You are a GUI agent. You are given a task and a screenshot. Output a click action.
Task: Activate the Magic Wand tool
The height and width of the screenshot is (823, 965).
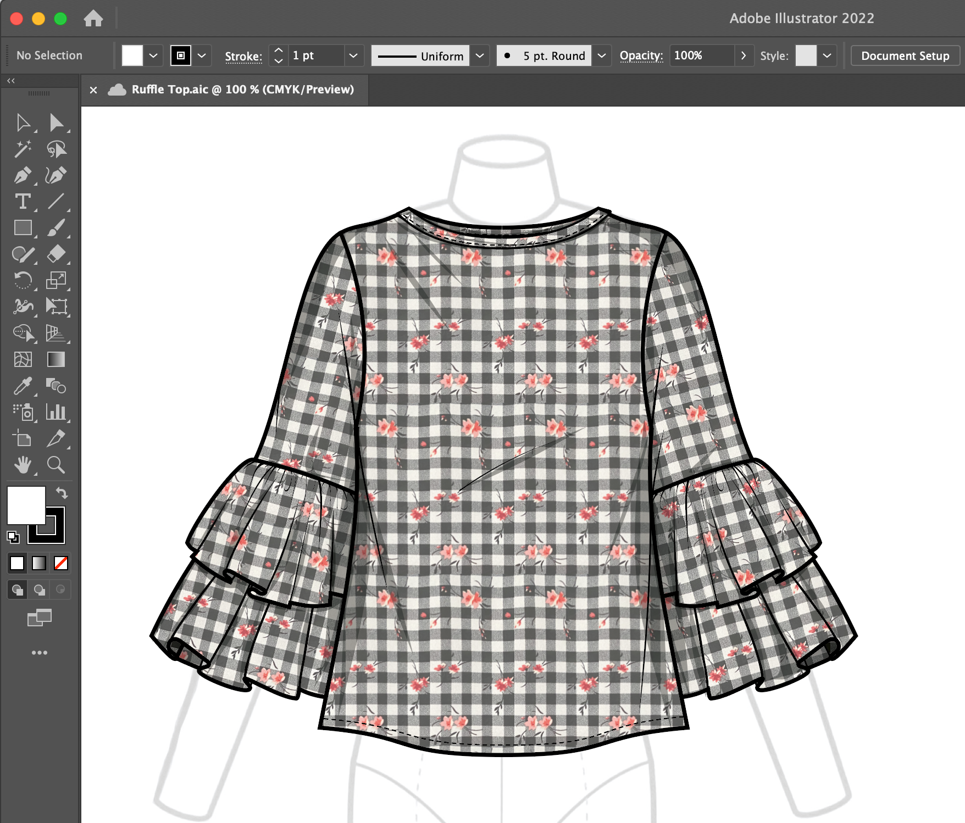pyautogui.click(x=23, y=149)
